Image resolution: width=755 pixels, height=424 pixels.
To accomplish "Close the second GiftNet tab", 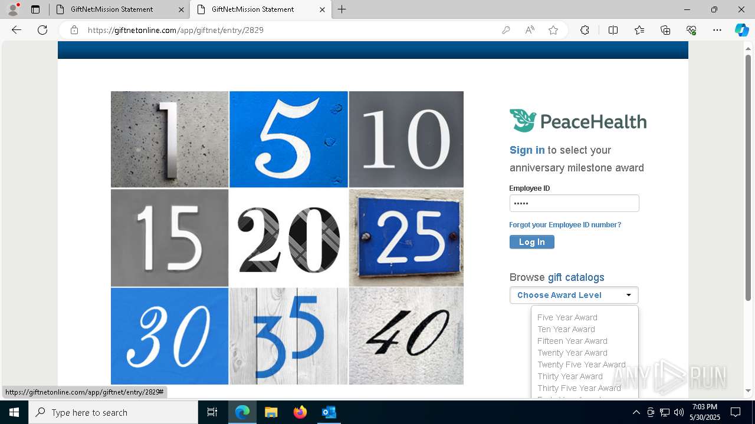I will point(322,9).
